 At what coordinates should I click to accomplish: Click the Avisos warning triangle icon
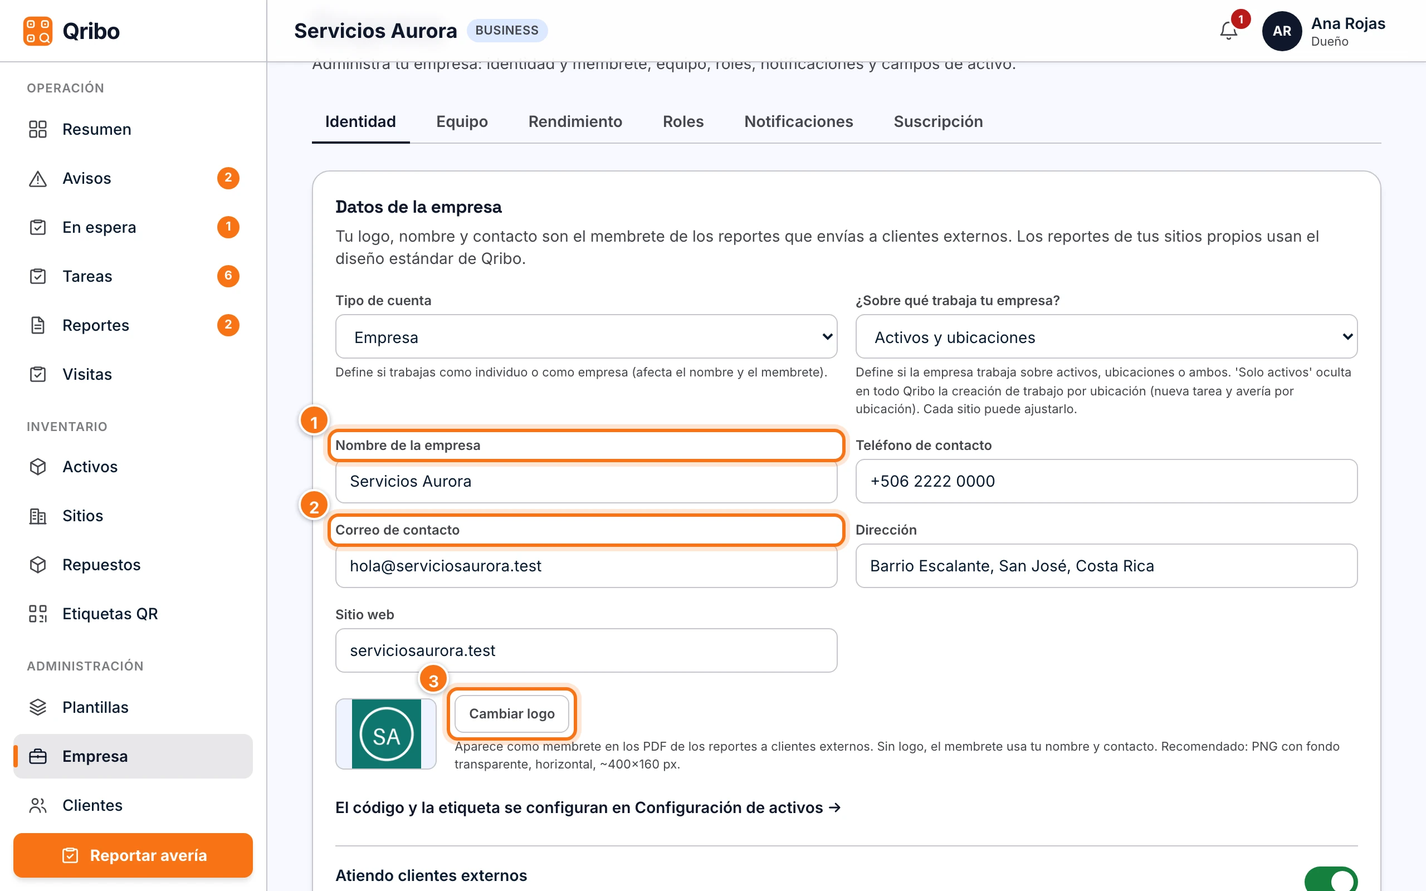tap(38, 178)
